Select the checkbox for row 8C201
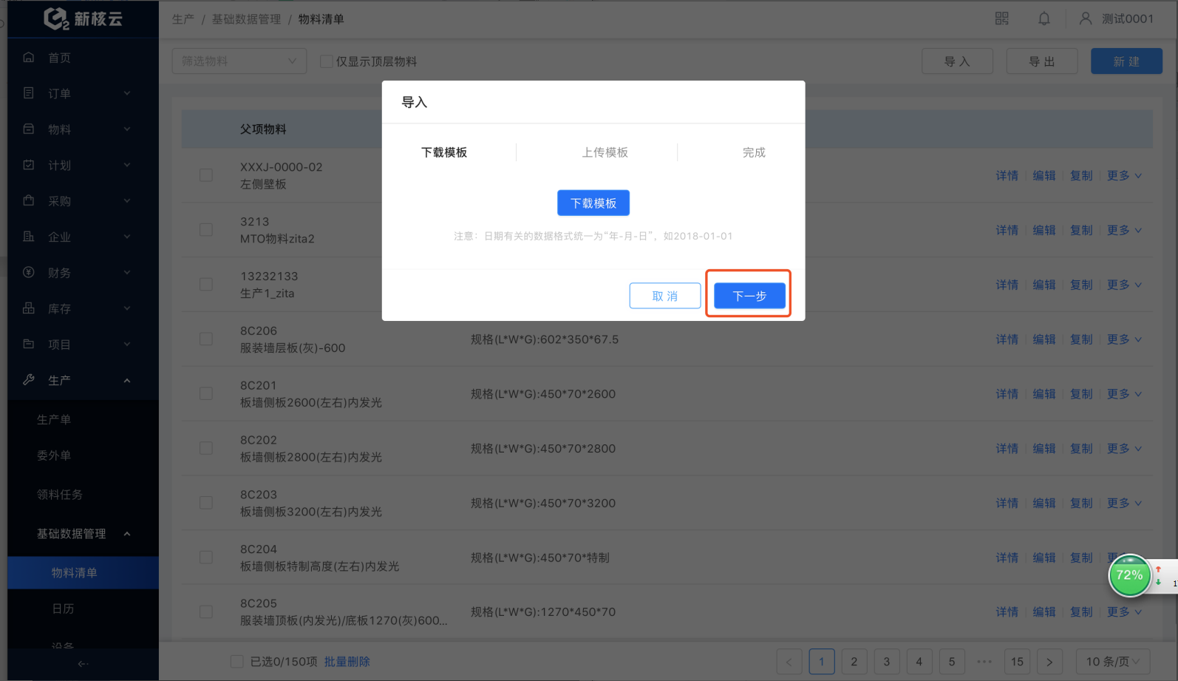The height and width of the screenshot is (681, 1178). [206, 393]
